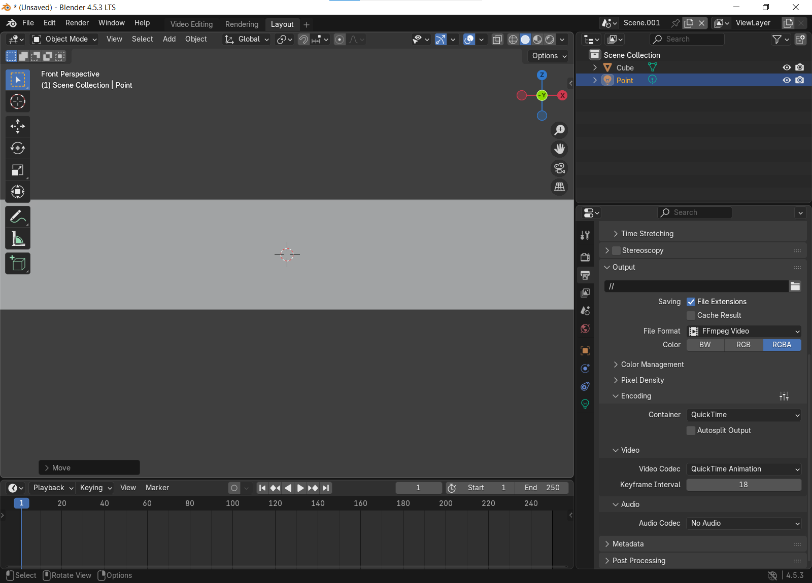Click the play animation button

tap(300, 488)
